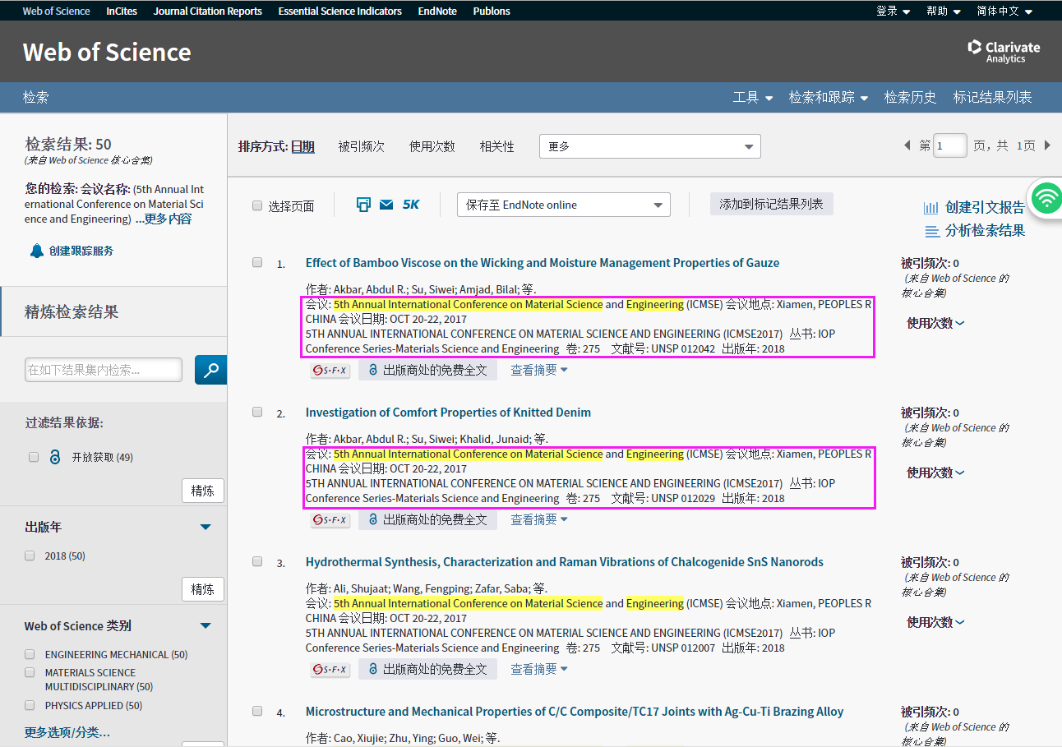Viewport: 1062px width, 747px height.
Task: Click the page number input box
Action: [950, 145]
